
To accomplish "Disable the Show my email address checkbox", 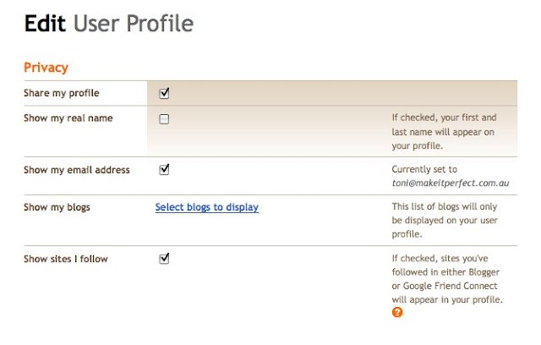I will 164,169.
